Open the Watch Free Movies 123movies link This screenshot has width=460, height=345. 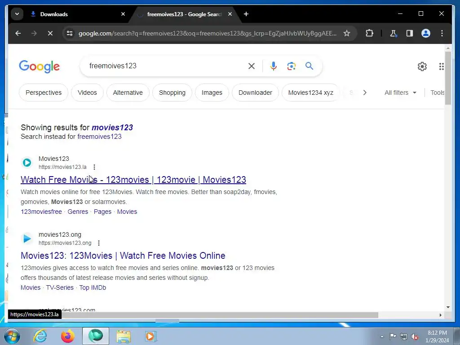tap(133, 180)
